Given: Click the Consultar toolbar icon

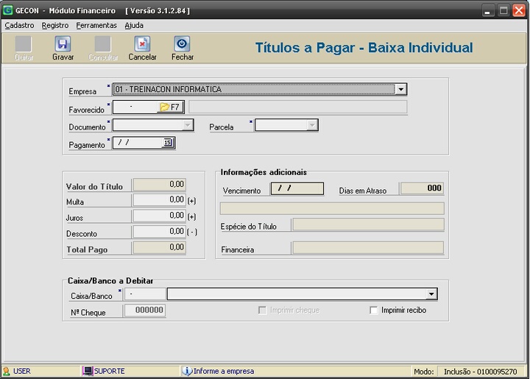Looking at the screenshot, I should [103, 44].
